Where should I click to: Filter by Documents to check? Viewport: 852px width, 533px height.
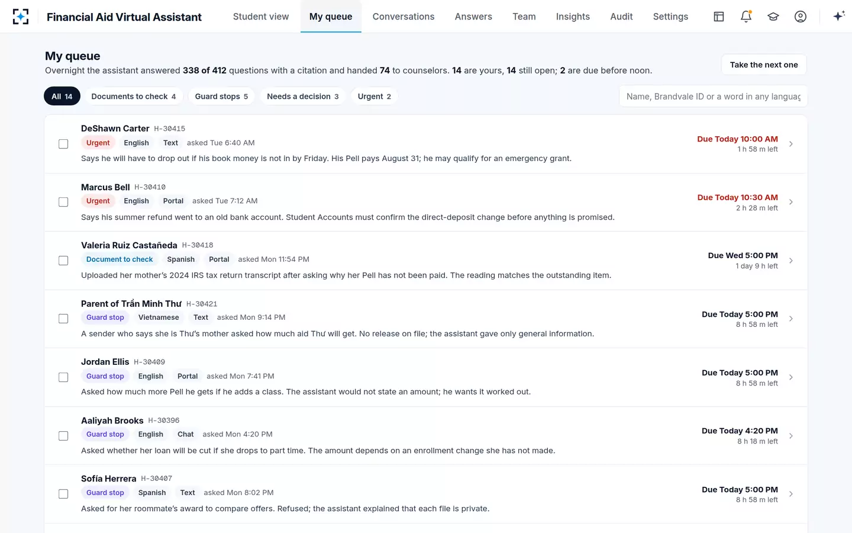tap(134, 97)
